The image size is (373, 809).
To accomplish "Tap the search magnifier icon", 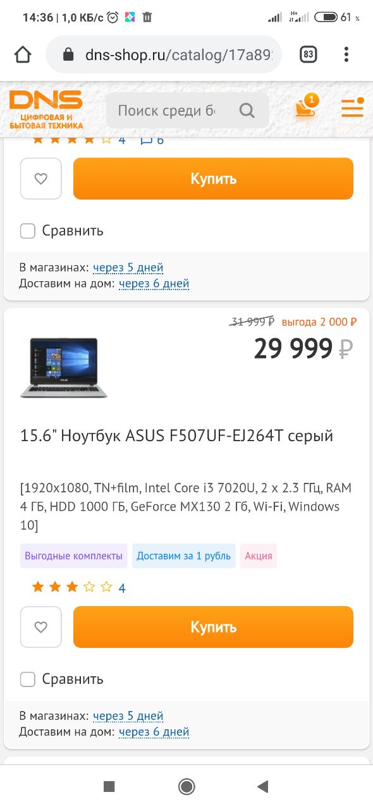I will coord(247,111).
